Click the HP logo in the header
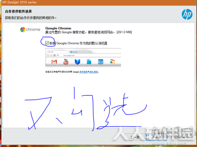The width and height of the screenshot is (197, 147). click(x=187, y=14)
